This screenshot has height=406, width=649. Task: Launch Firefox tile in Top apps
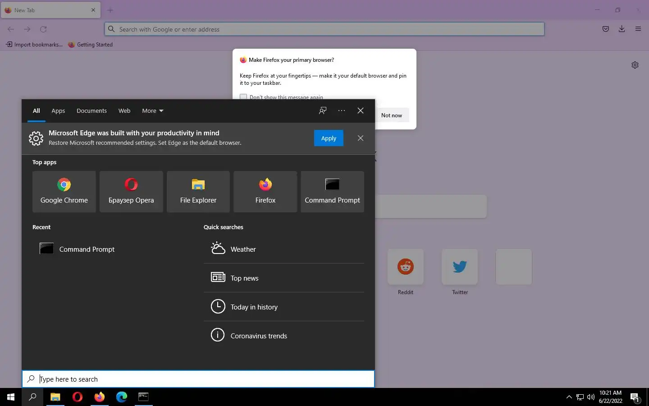(265, 192)
